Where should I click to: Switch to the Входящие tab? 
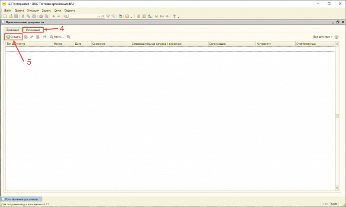[13, 30]
